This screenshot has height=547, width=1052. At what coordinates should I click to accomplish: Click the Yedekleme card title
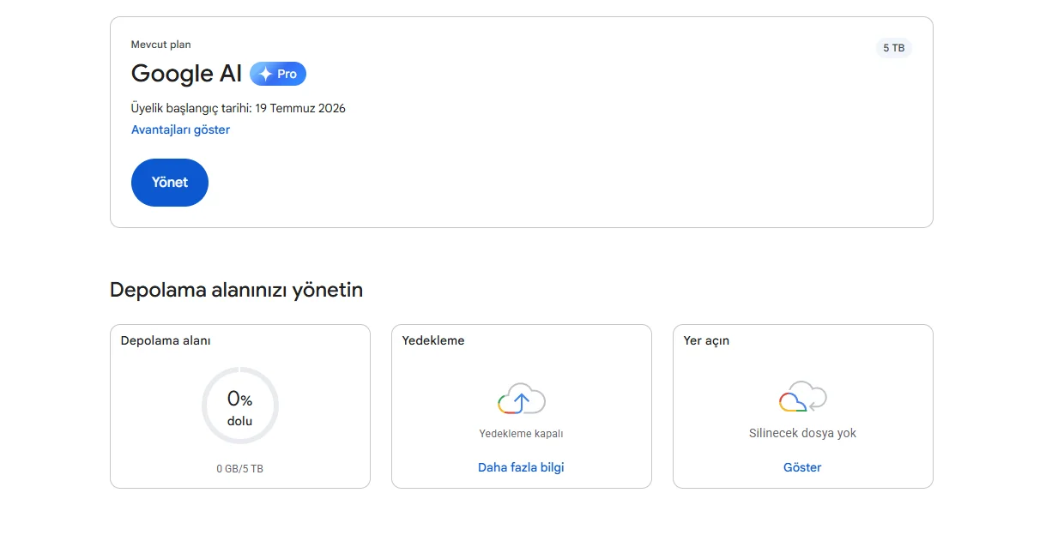433,340
